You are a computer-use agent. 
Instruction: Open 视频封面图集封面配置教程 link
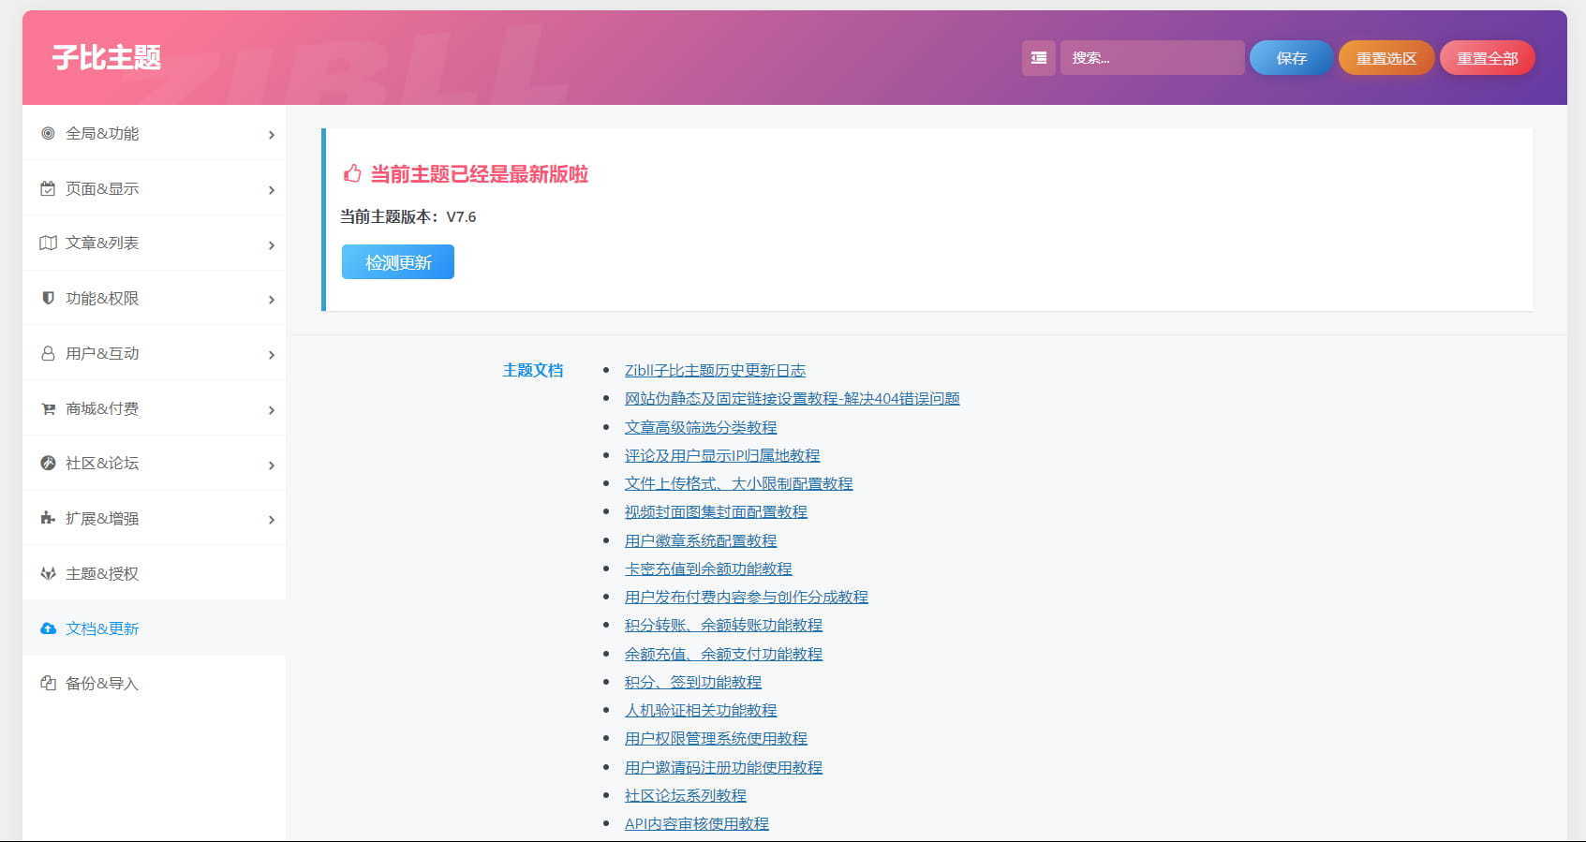point(716,511)
